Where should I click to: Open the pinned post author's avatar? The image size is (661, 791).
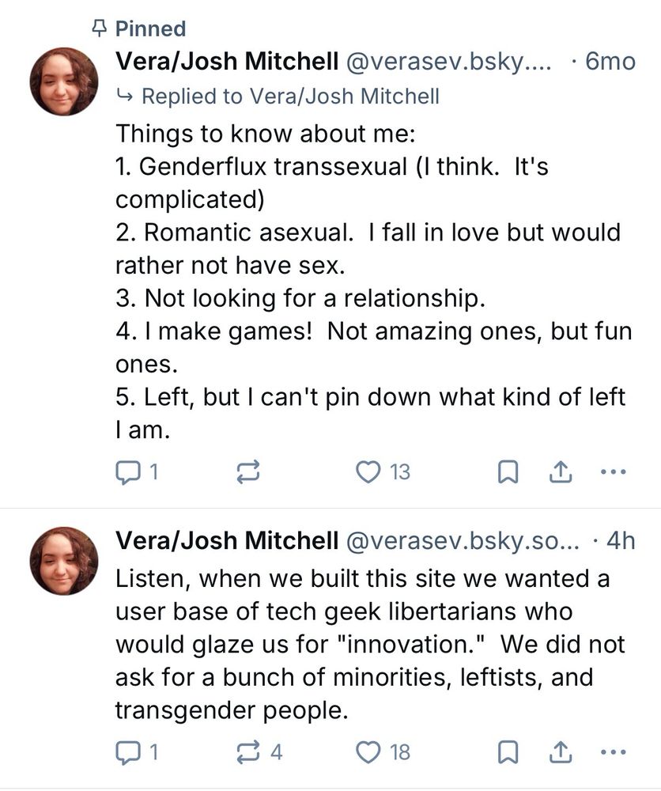point(64,81)
